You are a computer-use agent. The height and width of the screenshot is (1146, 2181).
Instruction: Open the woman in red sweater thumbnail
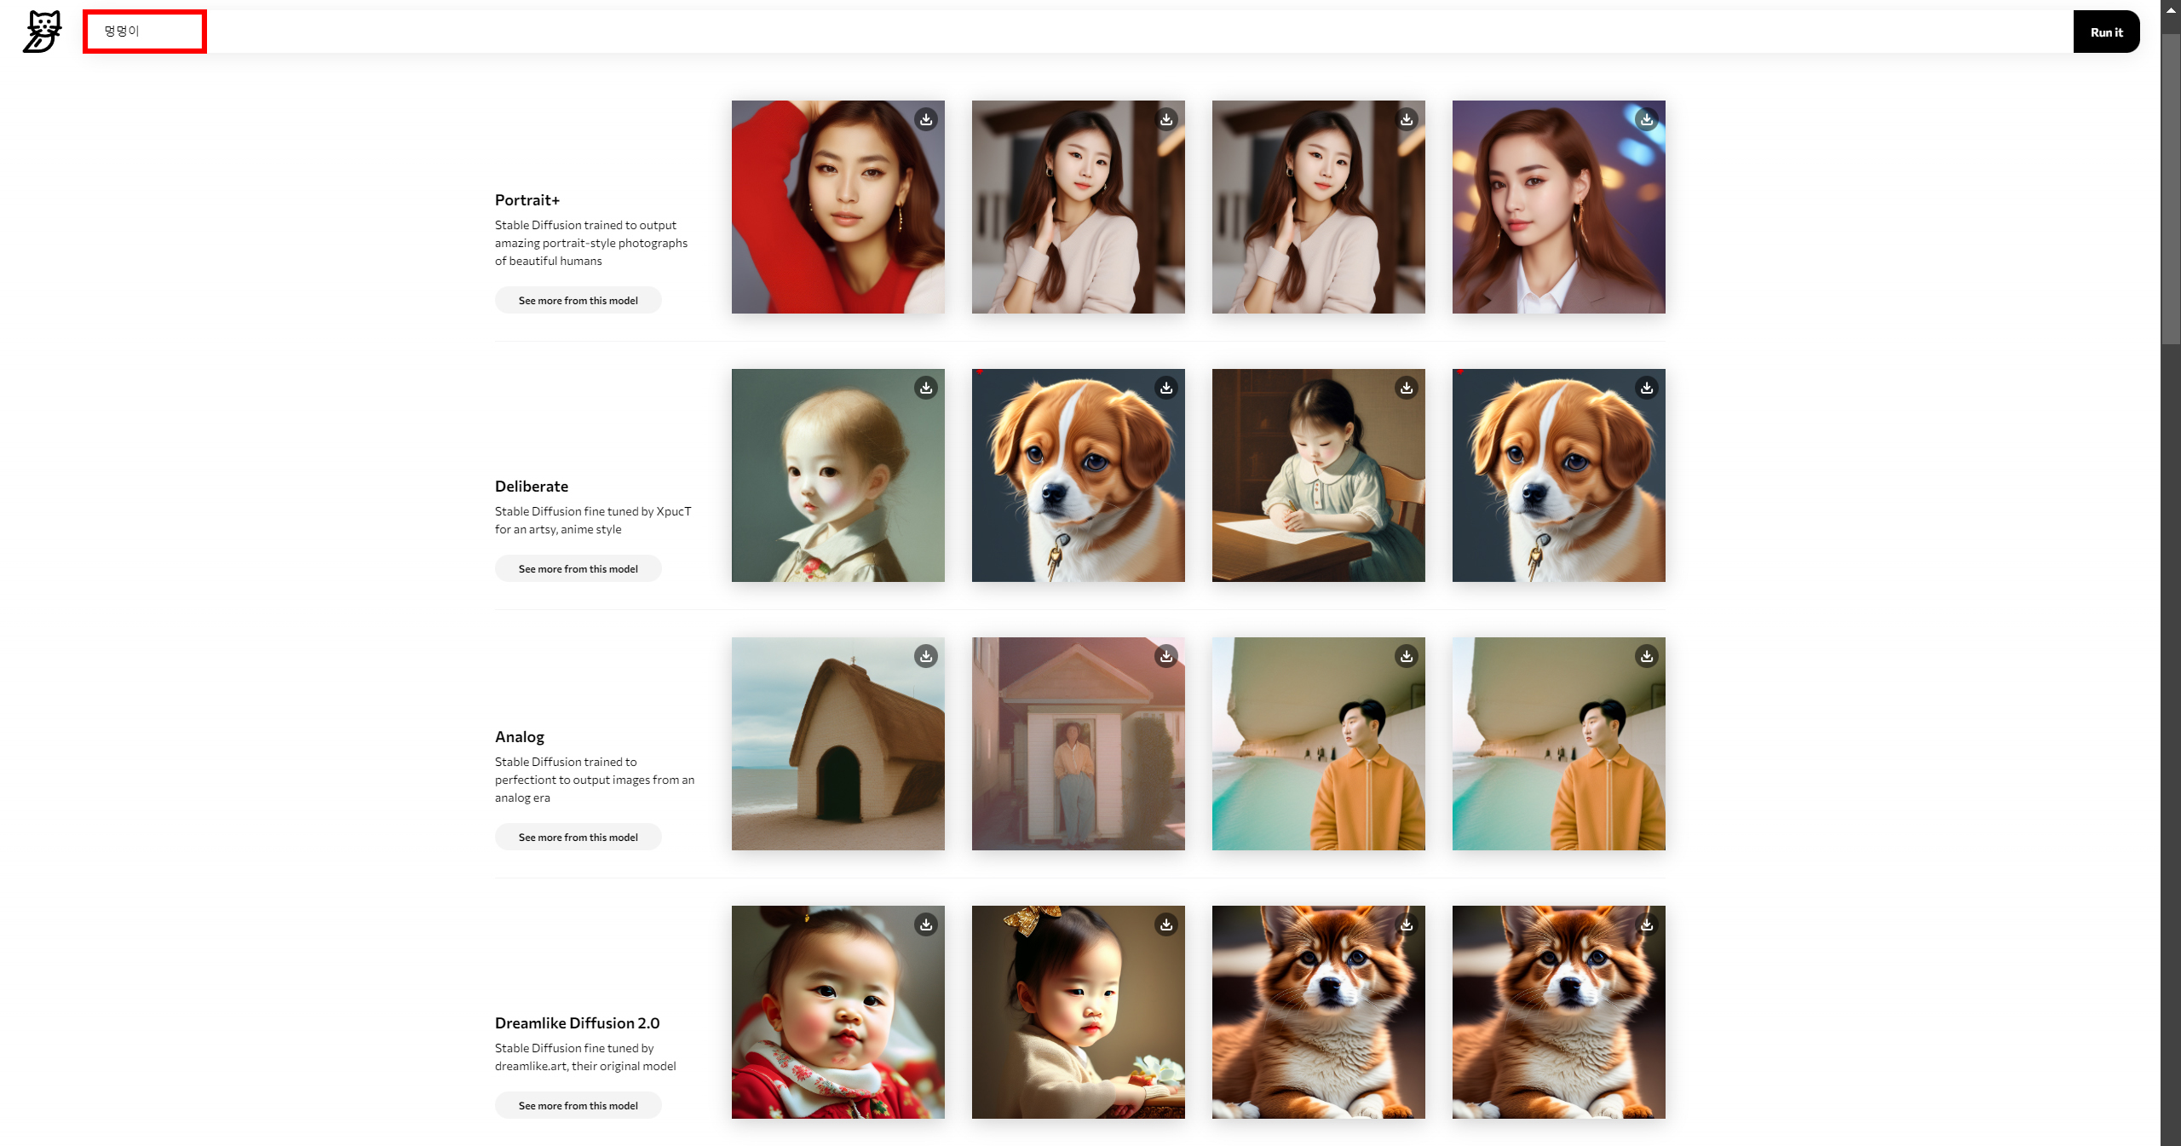pyautogui.click(x=838, y=207)
